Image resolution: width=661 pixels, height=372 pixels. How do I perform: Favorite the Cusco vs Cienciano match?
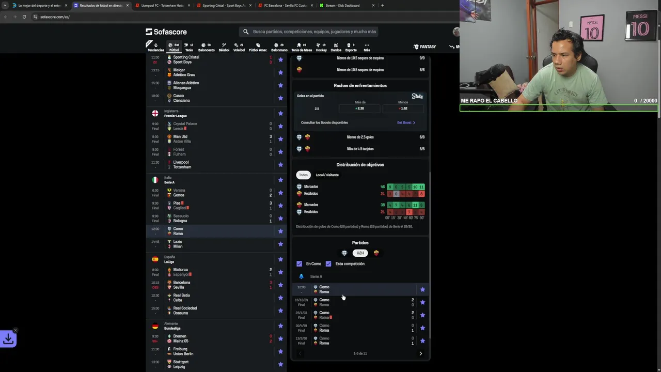pos(280,98)
